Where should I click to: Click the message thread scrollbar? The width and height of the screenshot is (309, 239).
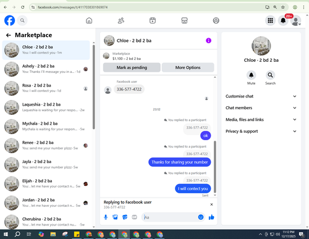(x=215, y=167)
